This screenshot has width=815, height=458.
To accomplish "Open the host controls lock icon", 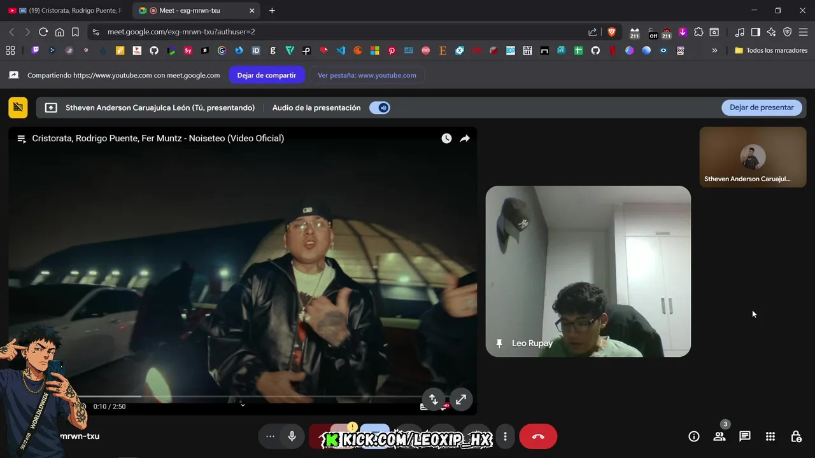I will pyautogui.click(x=796, y=436).
